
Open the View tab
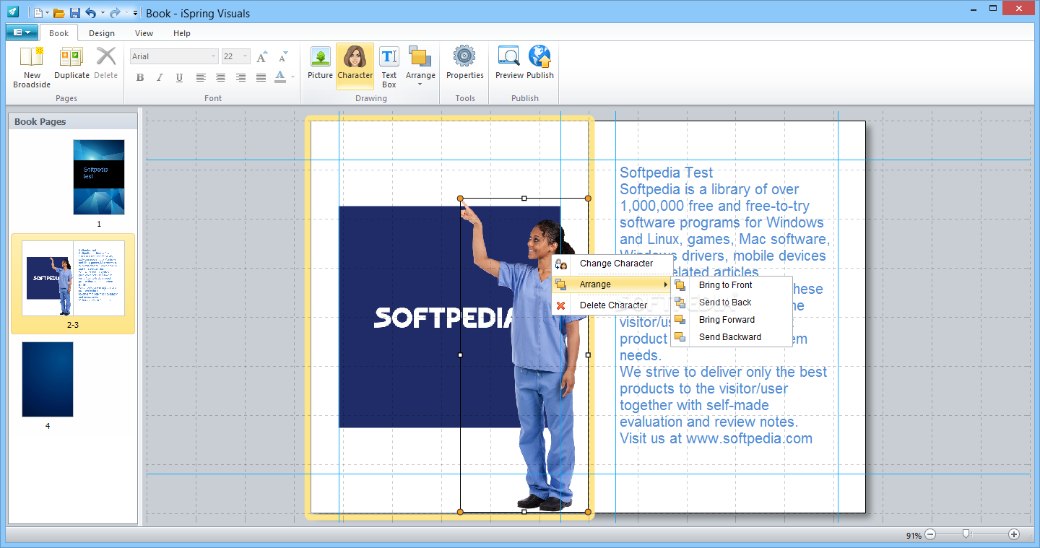144,33
